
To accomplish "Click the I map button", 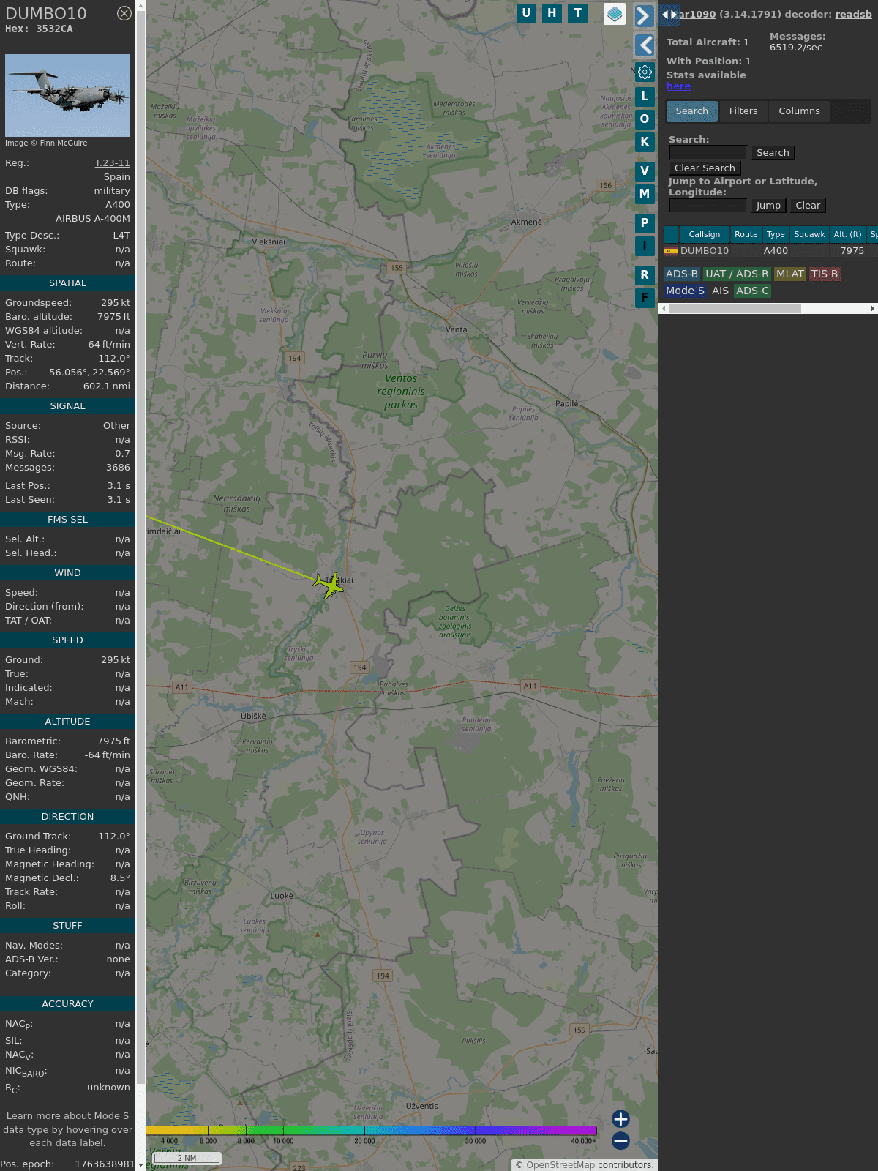I will pos(645,246).
